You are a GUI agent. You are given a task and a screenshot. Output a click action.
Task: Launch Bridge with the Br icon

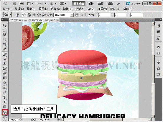pyautogui.click(x=14, y=4)
